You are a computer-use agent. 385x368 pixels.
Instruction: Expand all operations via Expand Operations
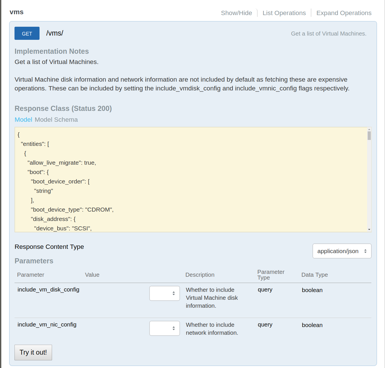pos(344,13)
